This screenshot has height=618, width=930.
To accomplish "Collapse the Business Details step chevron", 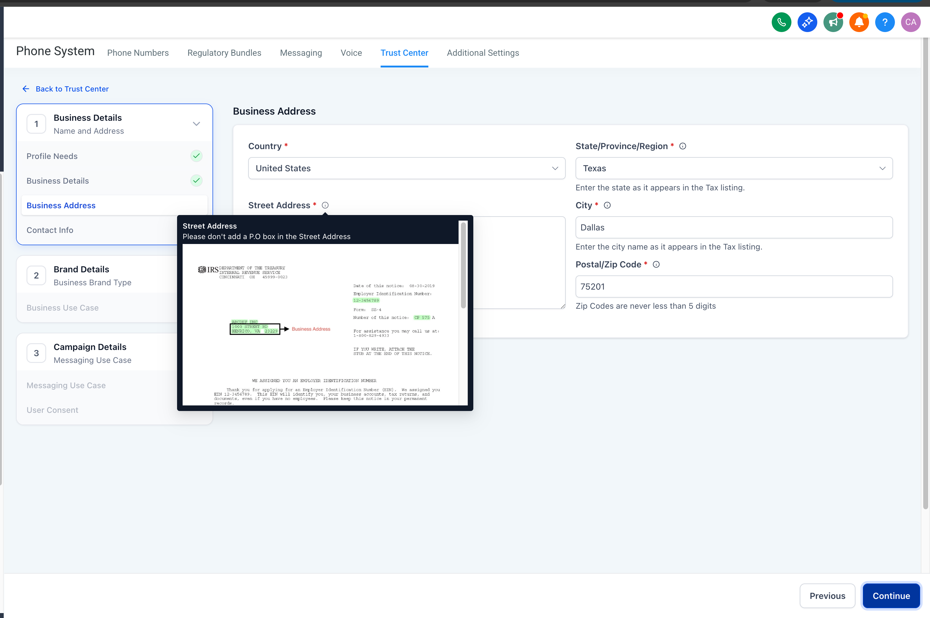I will tap(196, 124).
